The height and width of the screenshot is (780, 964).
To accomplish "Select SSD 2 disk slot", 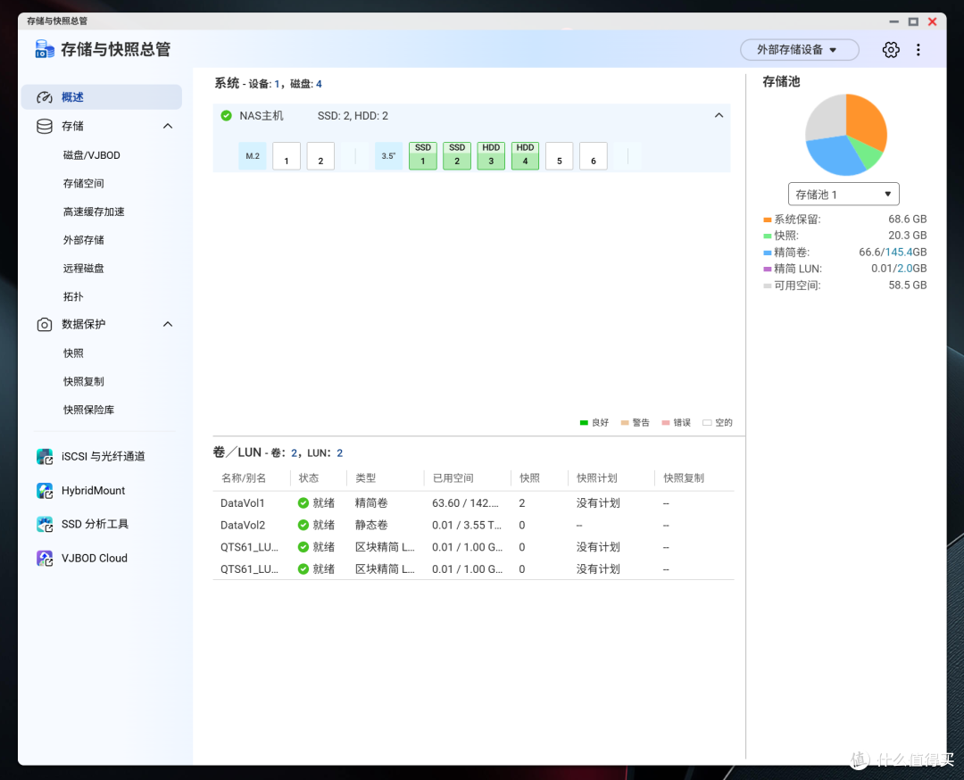I will (457, 155).
